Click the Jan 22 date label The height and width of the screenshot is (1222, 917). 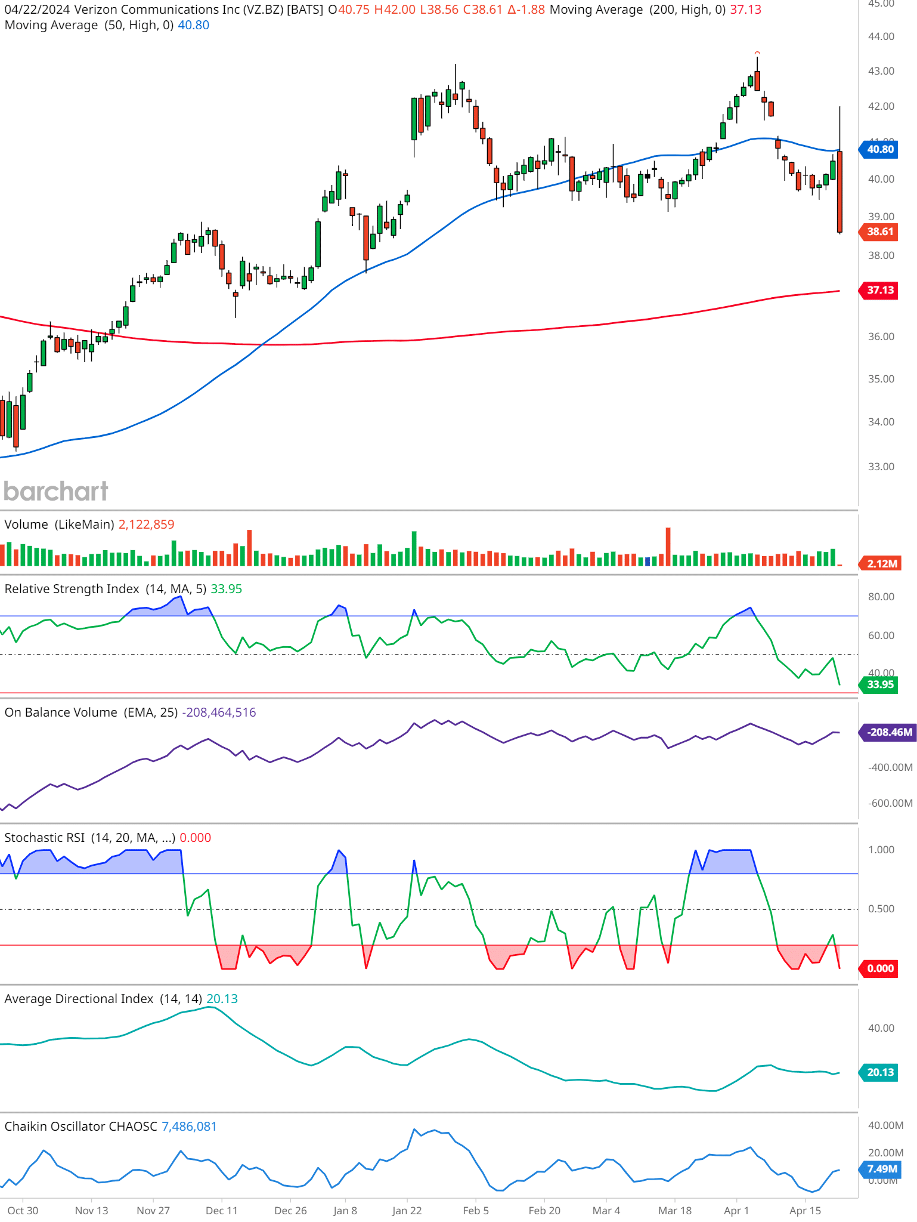pyautogui.click(x=407, y=1211)
